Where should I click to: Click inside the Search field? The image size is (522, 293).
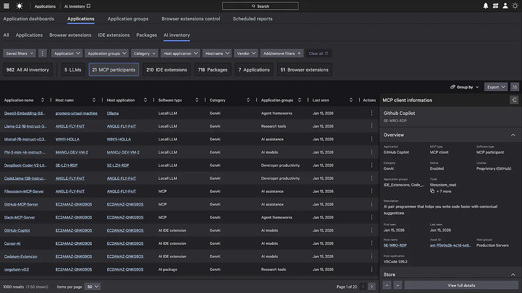point(260,6)
